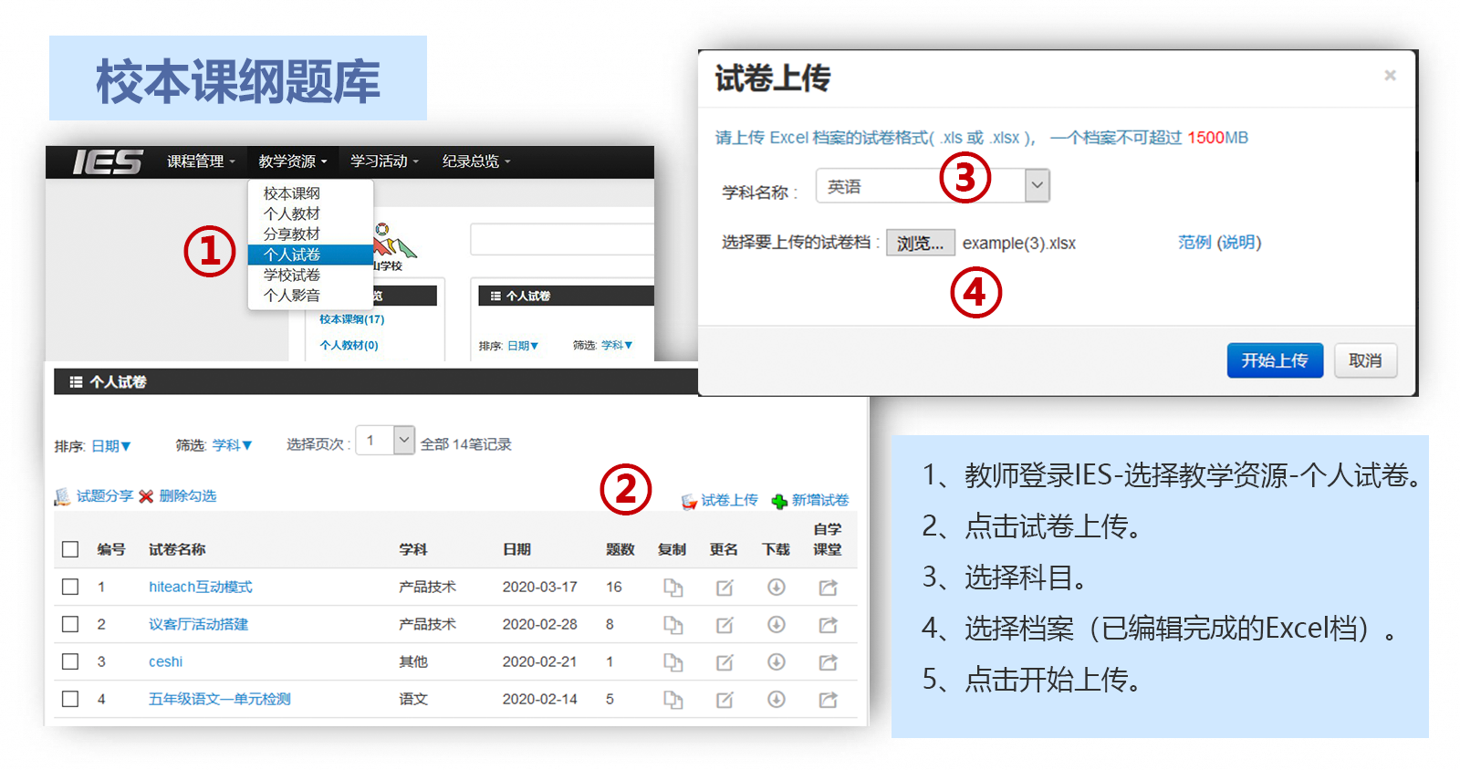Click download icon for ceshi row

pyautogui.click(x=777, y=662)
